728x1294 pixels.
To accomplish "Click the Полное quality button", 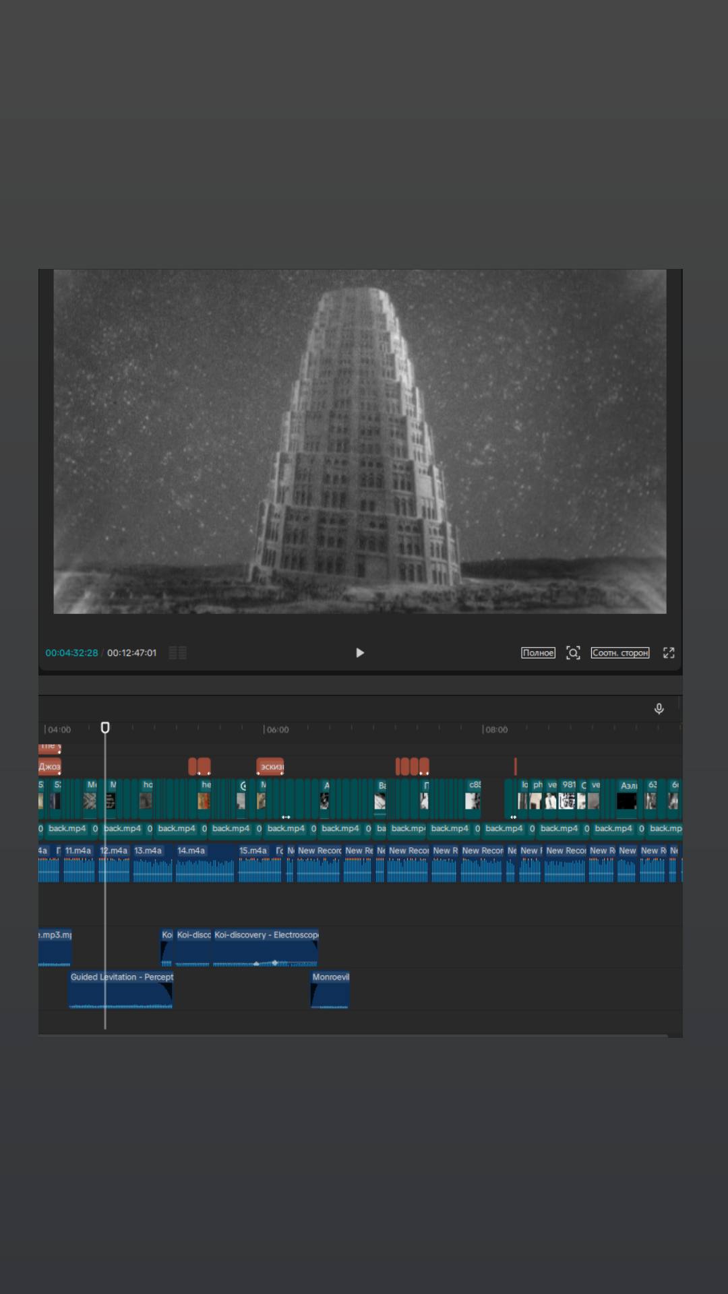I will coord(538,652).
